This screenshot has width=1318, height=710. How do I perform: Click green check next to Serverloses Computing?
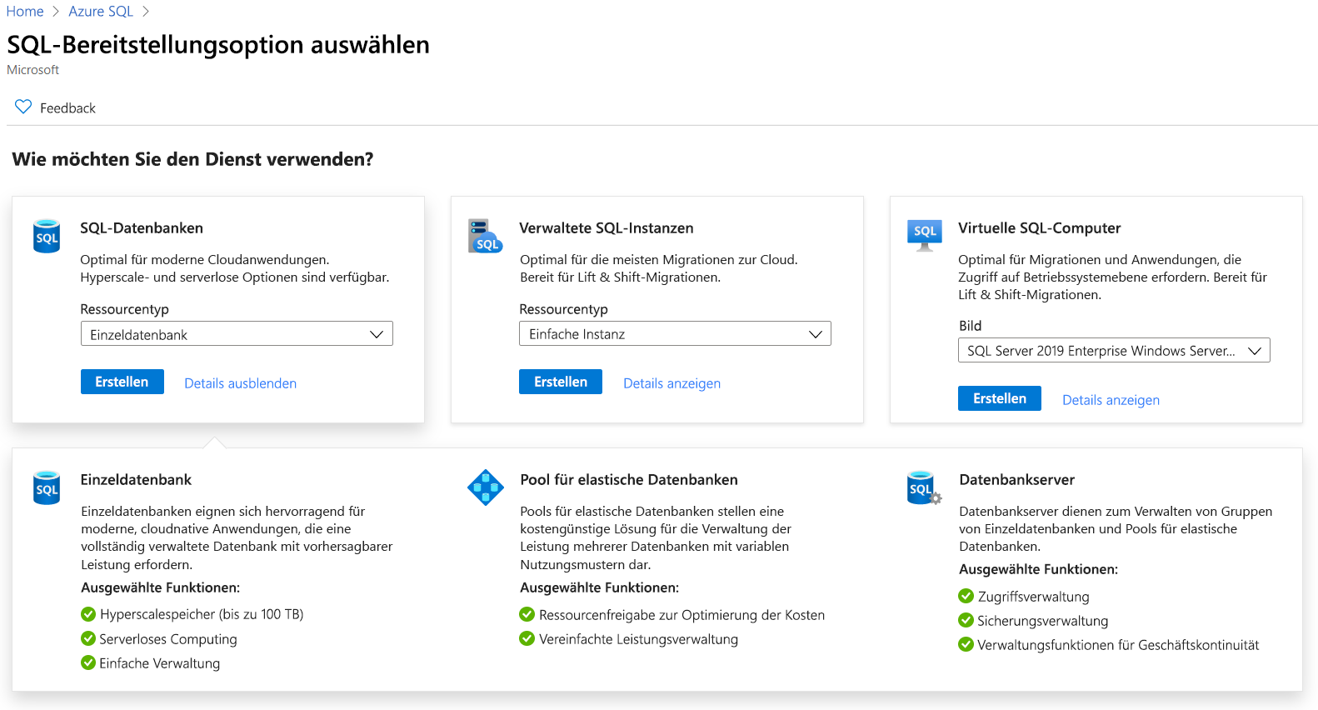[88, 638]
